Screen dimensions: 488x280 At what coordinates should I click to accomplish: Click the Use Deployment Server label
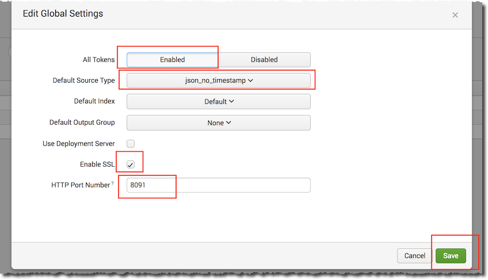point(79,144)
